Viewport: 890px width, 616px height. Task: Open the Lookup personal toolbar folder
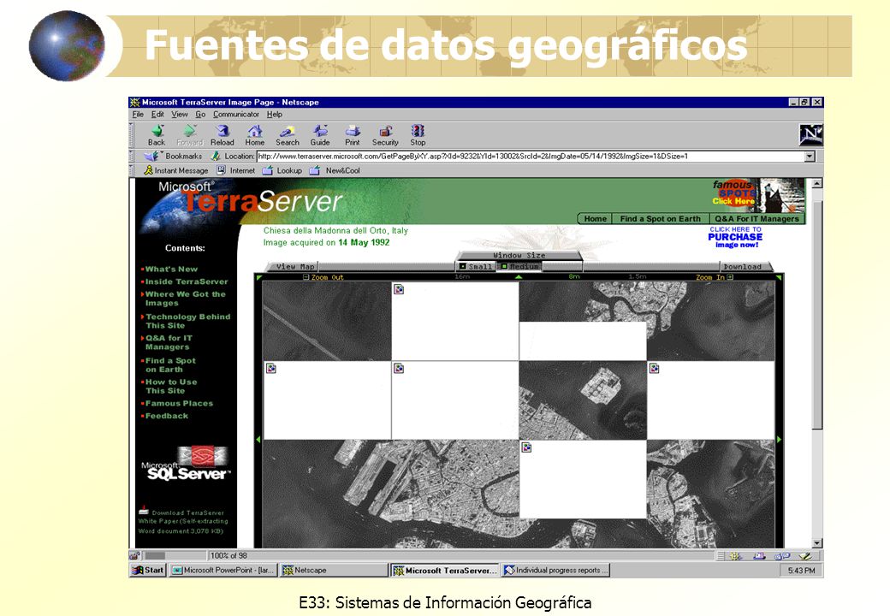(282, 170)
